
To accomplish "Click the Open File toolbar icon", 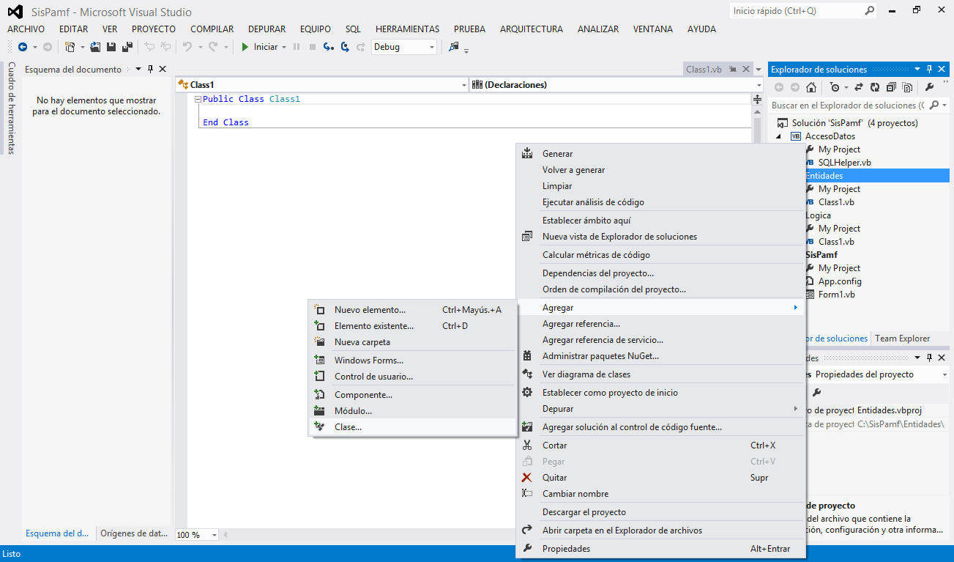I will 95,47.
